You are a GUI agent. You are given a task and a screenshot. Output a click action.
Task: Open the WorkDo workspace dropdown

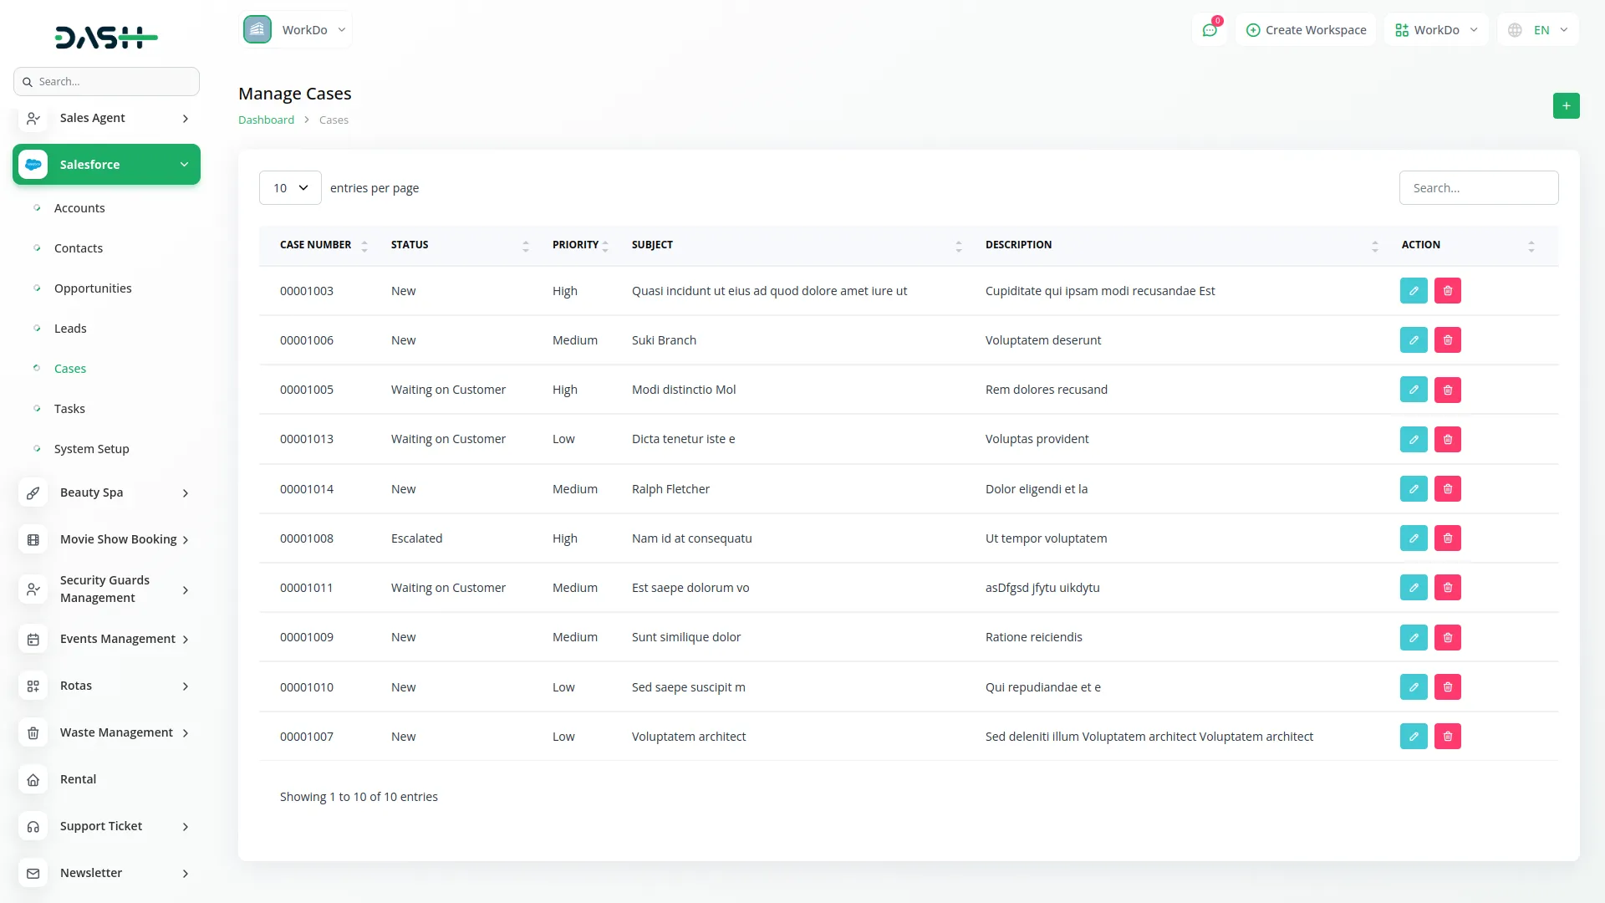tap(1435, 29)
